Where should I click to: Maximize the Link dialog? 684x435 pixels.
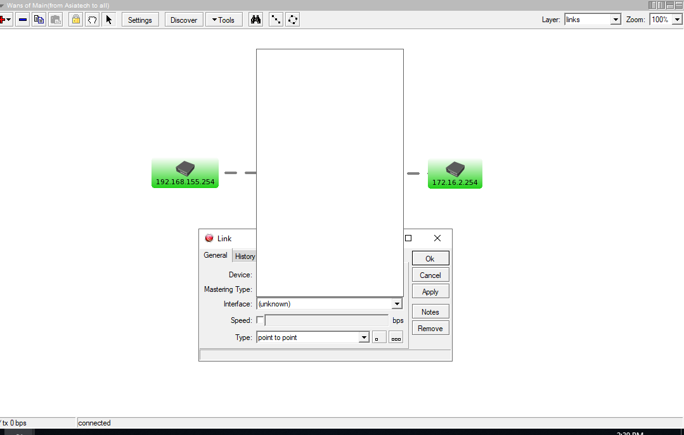point(408,238)
